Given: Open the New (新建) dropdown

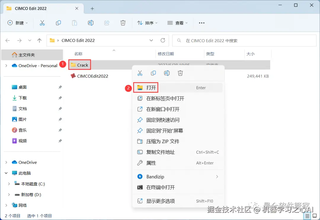Looking at the screenshot, I should click(17, 23).
